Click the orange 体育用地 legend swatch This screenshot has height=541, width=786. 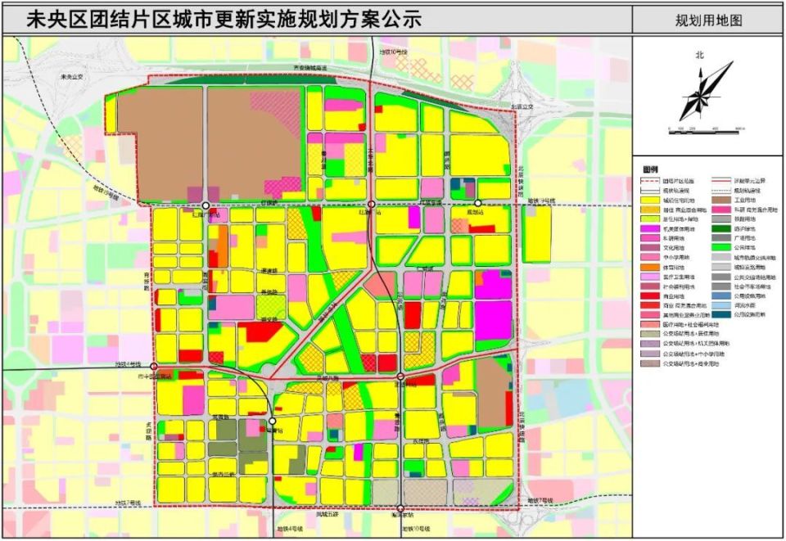(649, 268)
